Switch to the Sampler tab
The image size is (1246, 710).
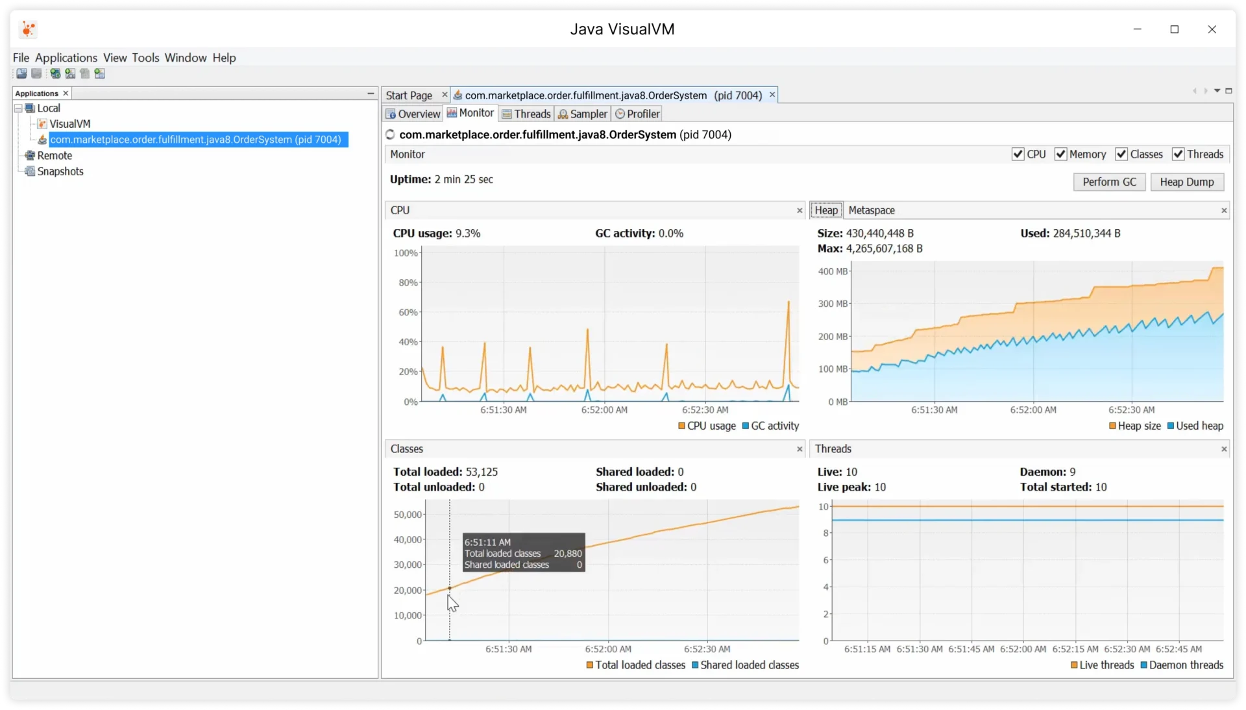click(582, 114)
